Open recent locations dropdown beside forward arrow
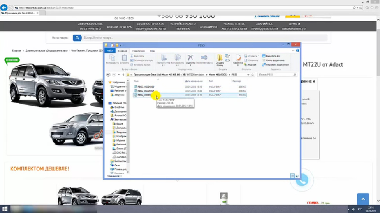380x213 pixels. (119, 75)
